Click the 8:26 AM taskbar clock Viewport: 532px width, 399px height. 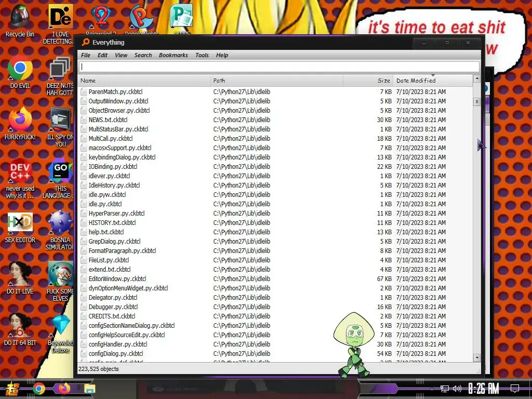click(484, 389)
